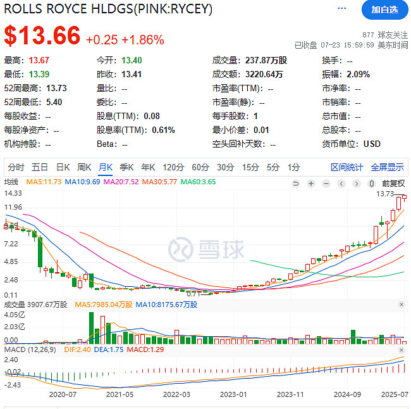Click the +1.86% change percentage
This screenshot has width=411, height=409.
coord(143,40)
